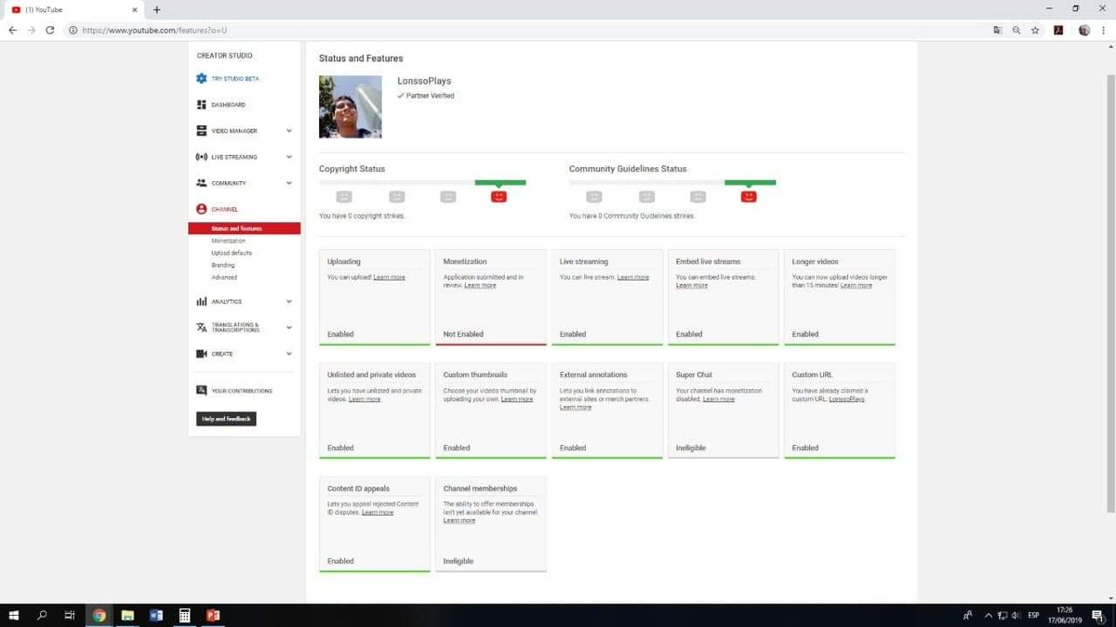1116x627 pixels.
Task: Click the Translations & Transcriptions icon
Action: (202, 328)
